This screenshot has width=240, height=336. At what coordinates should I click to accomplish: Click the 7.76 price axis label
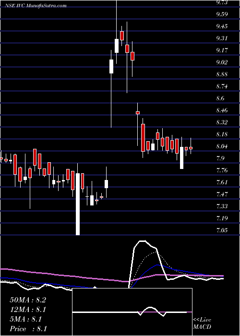pyautogui.click(x=222, y=170)
